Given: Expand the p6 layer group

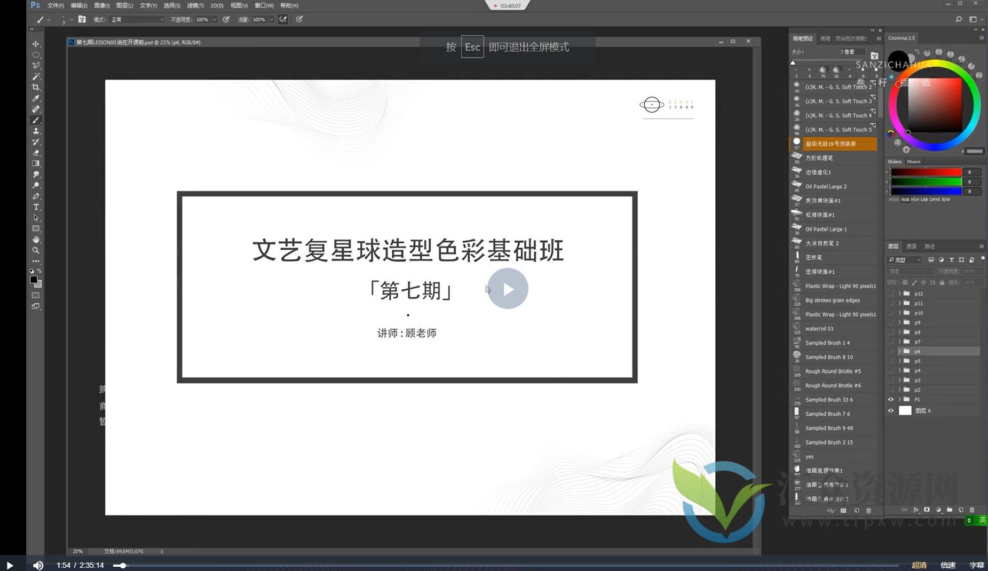Looking at the screenshot, I should (899, 351).
